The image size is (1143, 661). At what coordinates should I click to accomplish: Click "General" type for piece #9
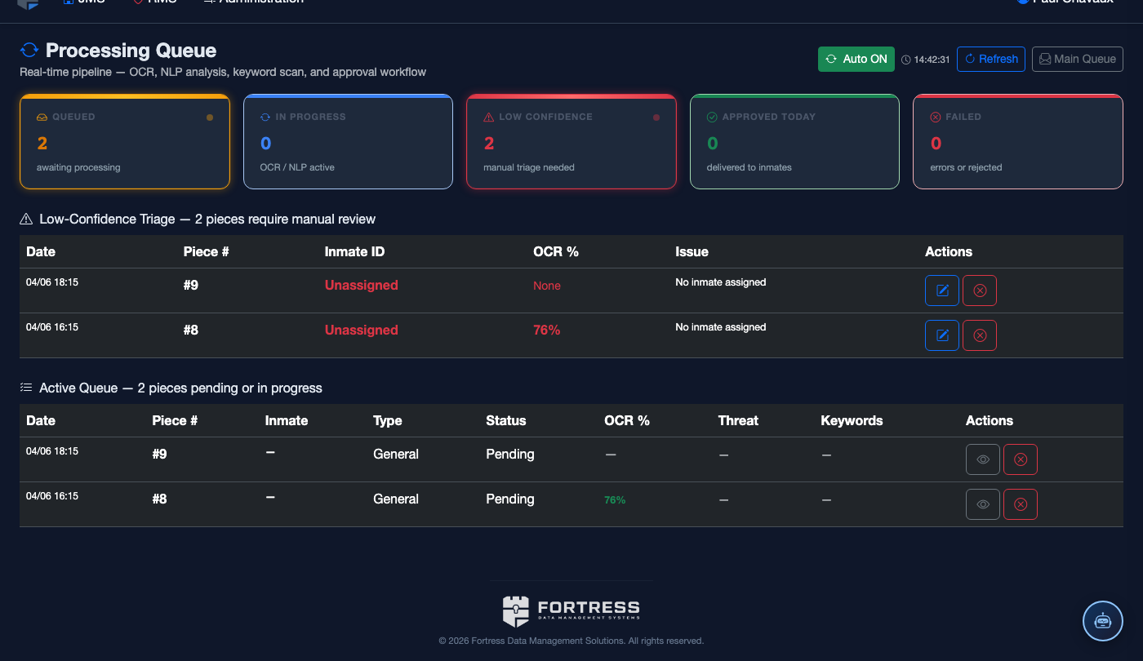tap(396, 454)
